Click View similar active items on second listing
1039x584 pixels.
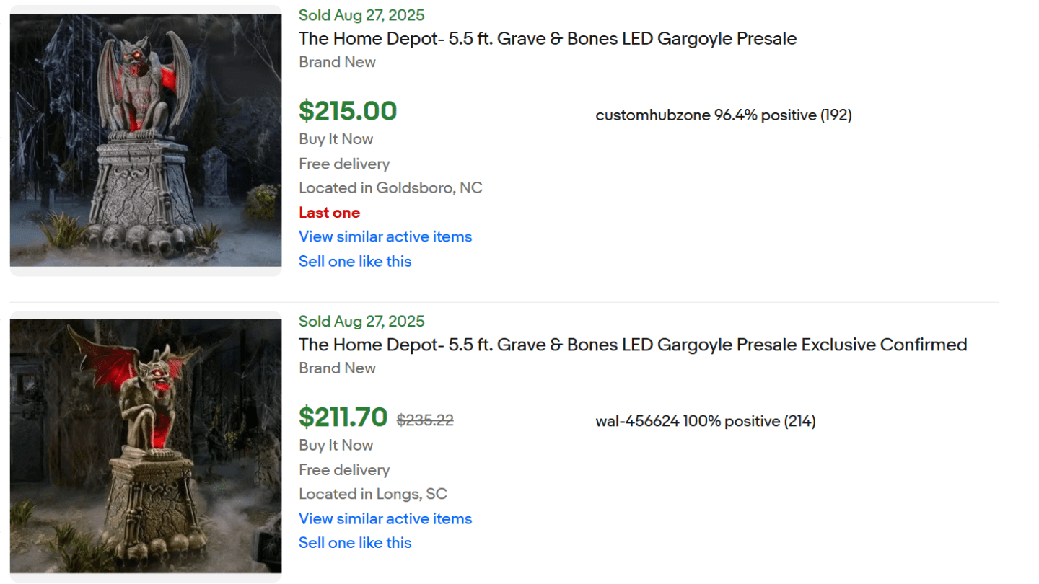point(385,518)
